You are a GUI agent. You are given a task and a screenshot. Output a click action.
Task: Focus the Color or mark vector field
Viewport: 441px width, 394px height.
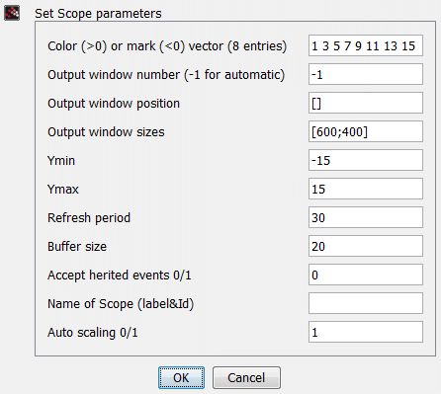coord(366,45)
